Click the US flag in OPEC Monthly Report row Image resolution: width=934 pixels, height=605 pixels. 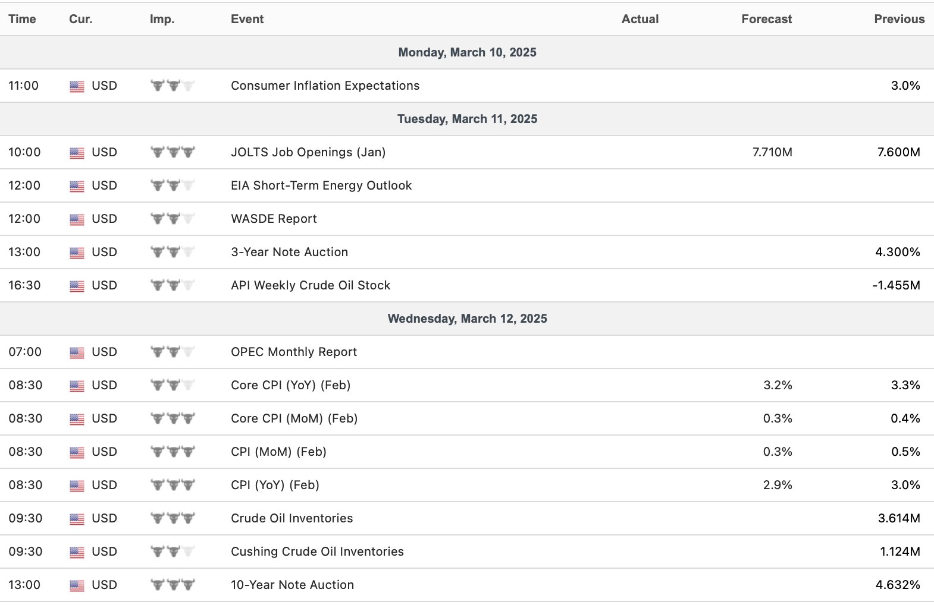(x=77, y=352)
